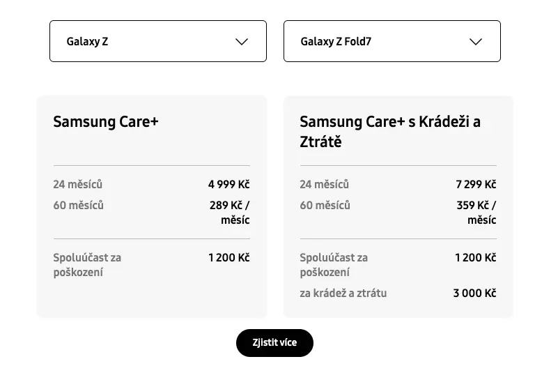Select the Samsung Care+ s Krádeži a Ztrátě heading
This screenshot has width=558, height=373.
tap(390, 132)
